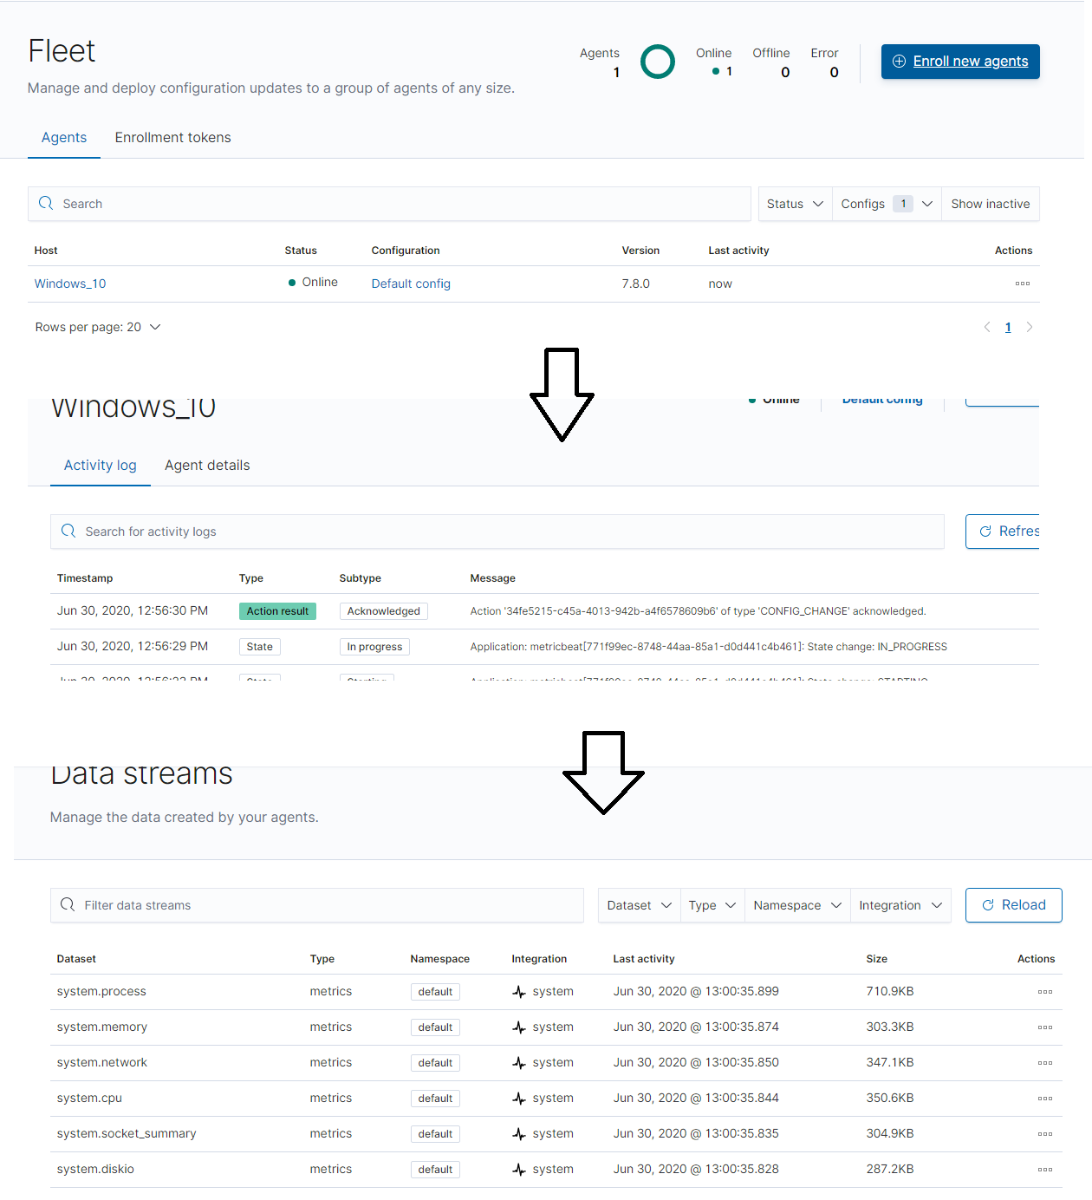Open the Integration filter dropdown
The height and width of the screenshot is (1200, 1092).
(900, 905)
